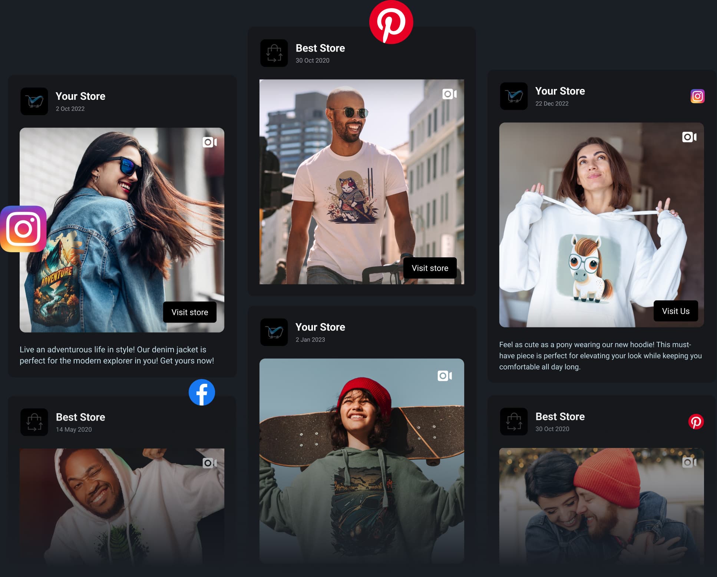Click the Your Store avatar on the 22 Dec 2022 card
Image resolution: width=717 pixels, height=577 pixels.
(514, 96)
